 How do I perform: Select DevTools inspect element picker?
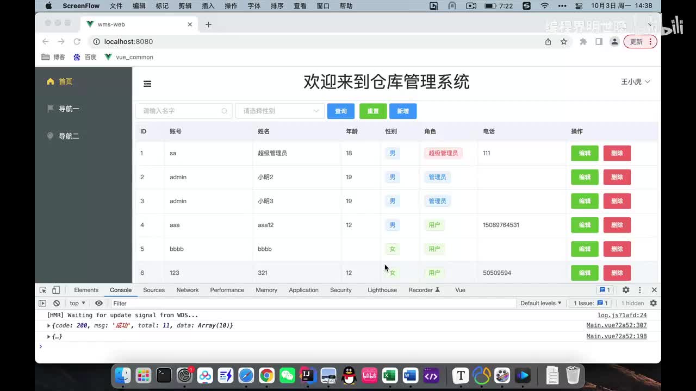pos(42,290)
